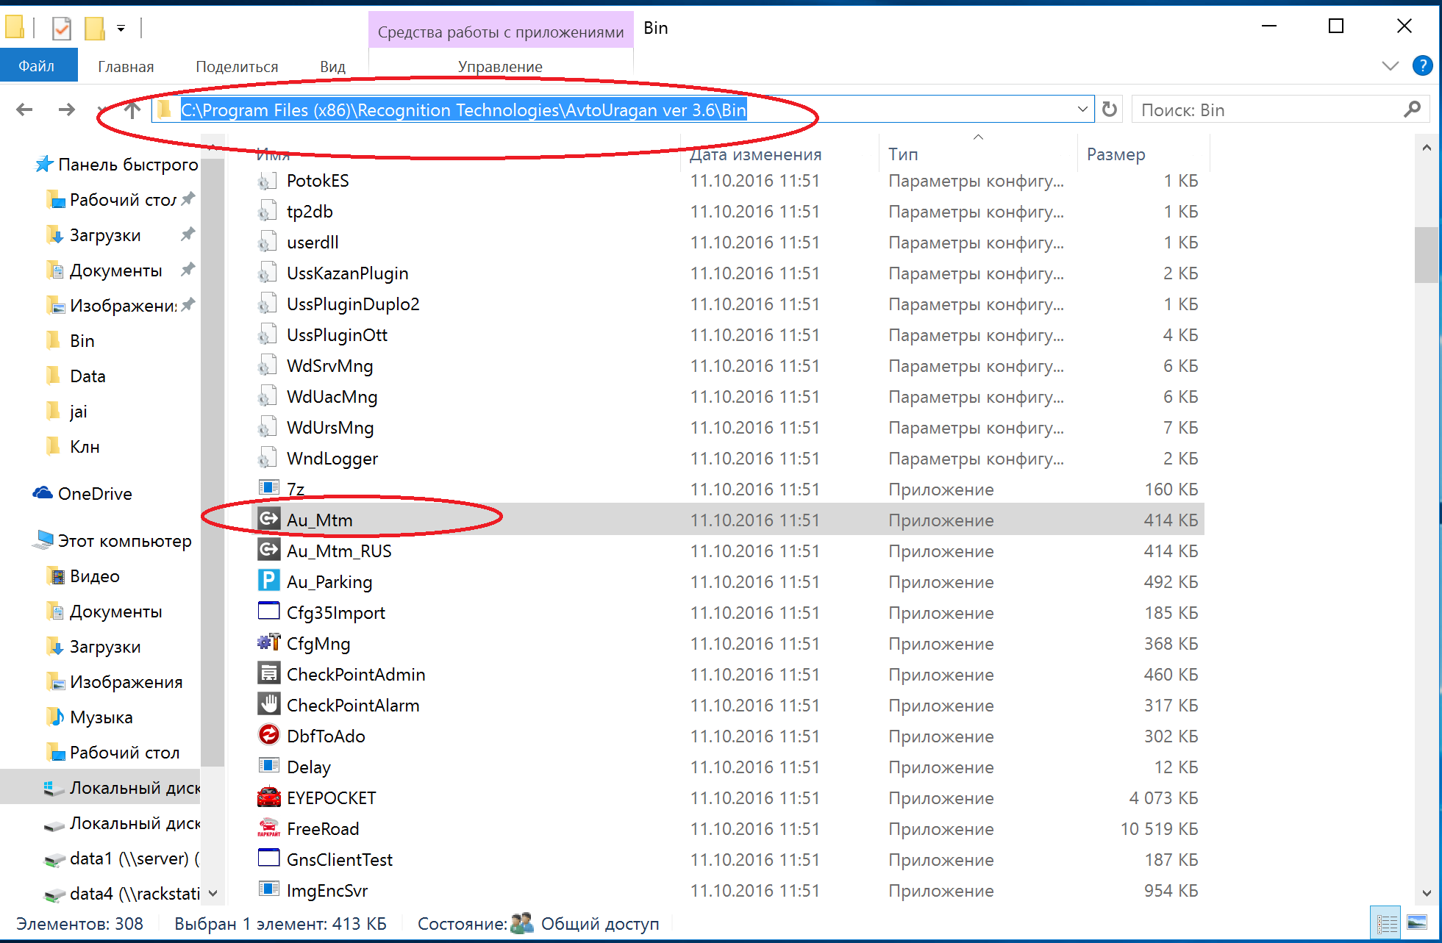This screenshot has width=1442, height=943.
Task: Select the Au_Parking blue P icon
Action: coord(268,581)
